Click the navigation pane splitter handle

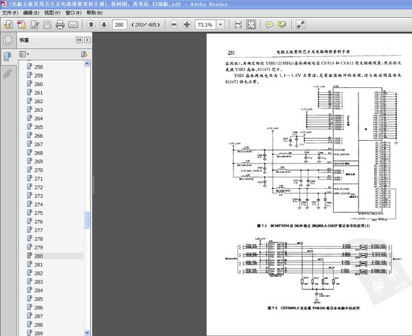click(93, 184)
